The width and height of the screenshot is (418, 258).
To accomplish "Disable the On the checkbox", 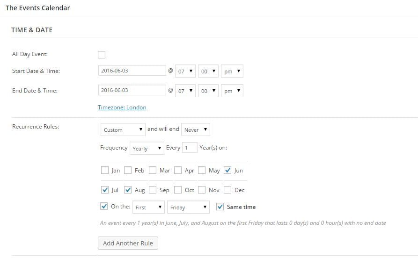I will coord(104,207).
